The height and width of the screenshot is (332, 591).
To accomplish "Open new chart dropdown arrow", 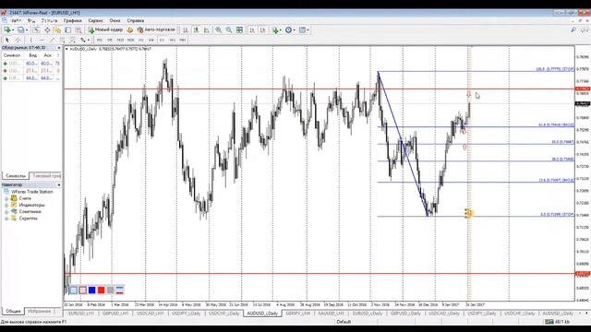I will (13, 30).
